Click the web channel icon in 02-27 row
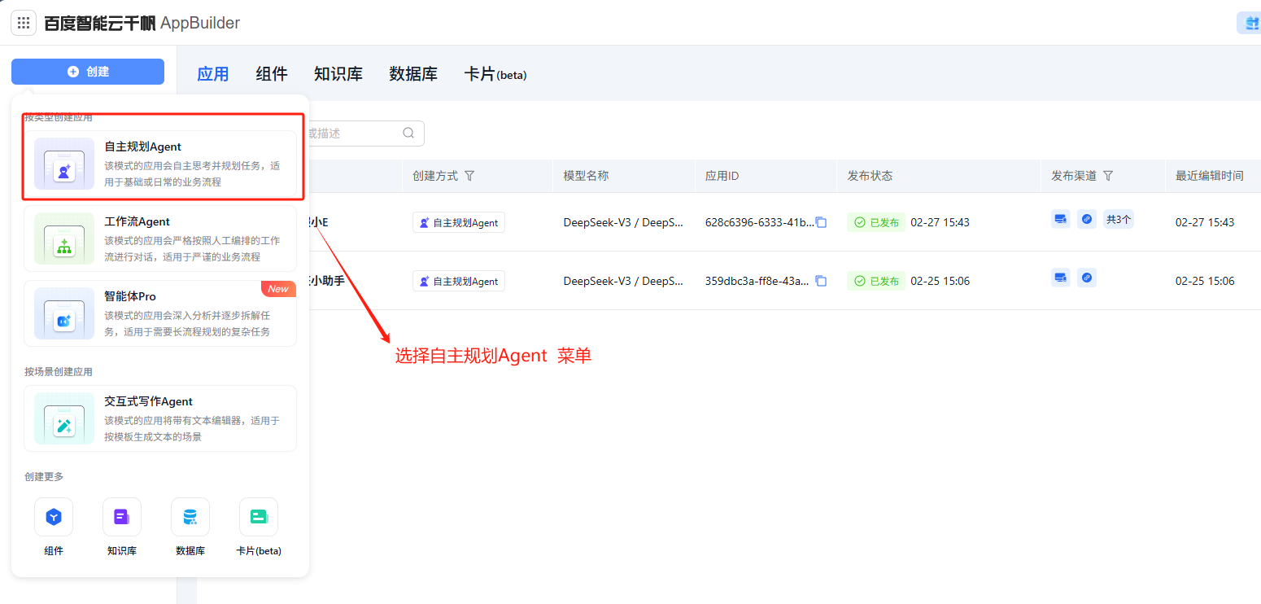Image resolution: width=1261 pixels, height=604 pixels. click(x=1060, y=219)
